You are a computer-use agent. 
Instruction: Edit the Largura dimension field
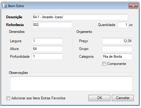[48, 41]
